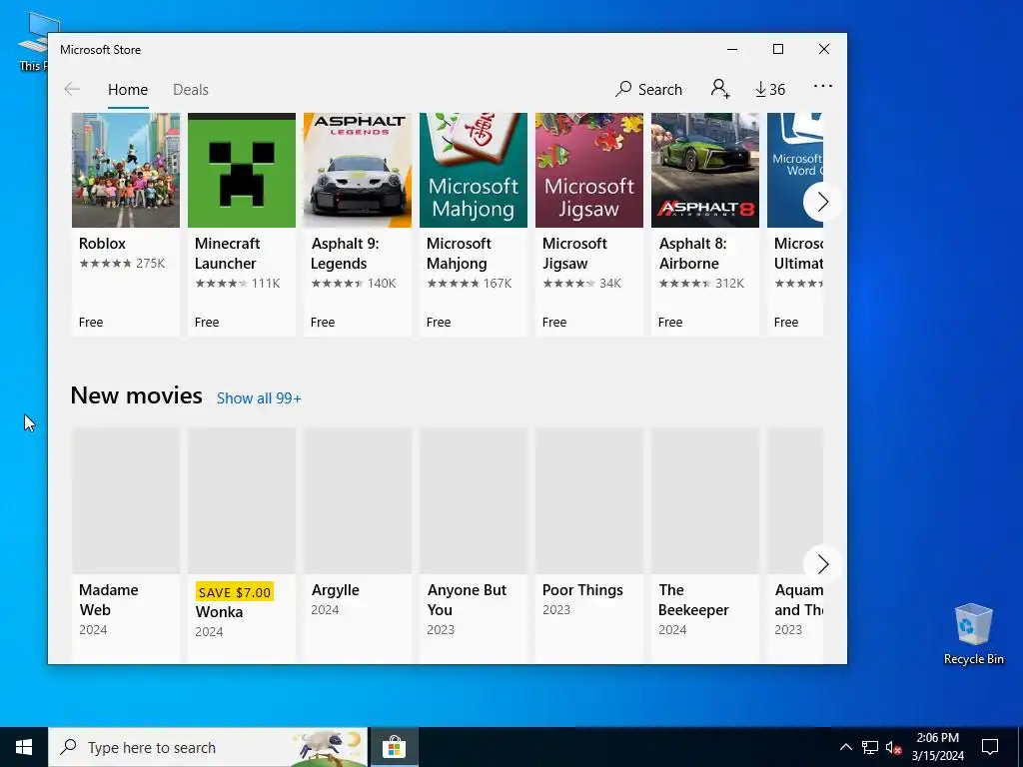Click the Anyone But You title
Viewport: 1023px width, 767px height.
click(467, 599)
